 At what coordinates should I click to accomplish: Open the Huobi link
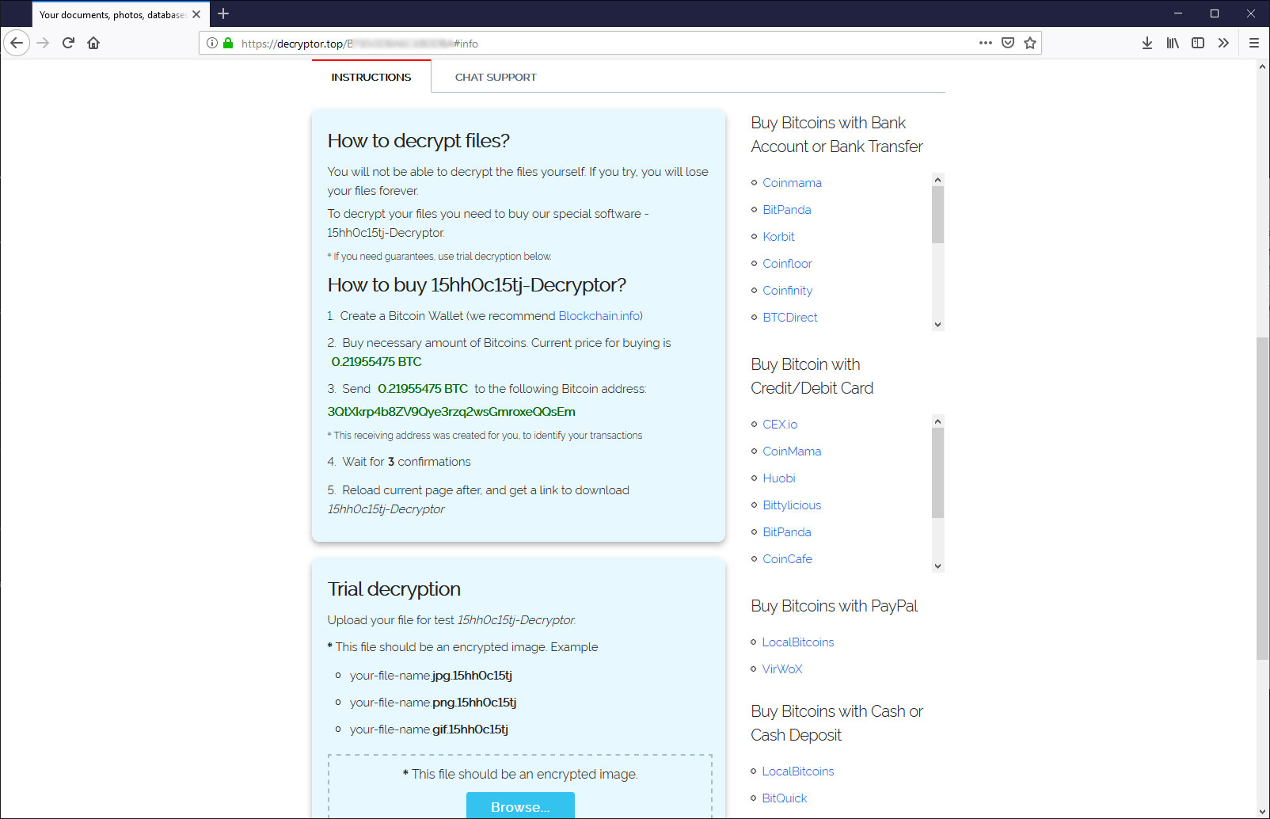click(778, 478)
